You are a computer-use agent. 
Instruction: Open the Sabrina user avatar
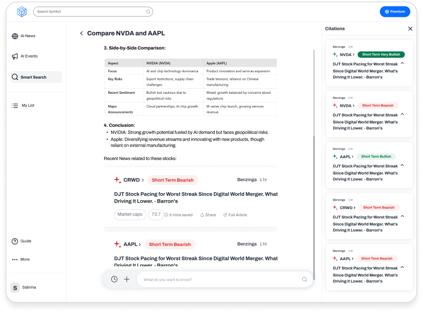pyautogui.click(x=15, y=287)
